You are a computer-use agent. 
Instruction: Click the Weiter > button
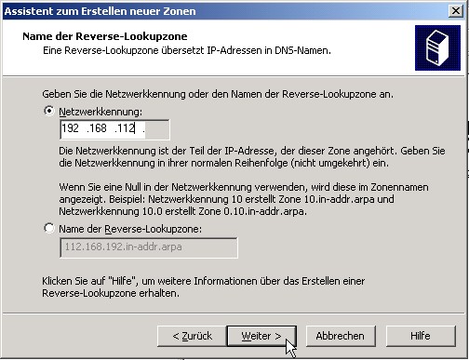pos(261,336)
